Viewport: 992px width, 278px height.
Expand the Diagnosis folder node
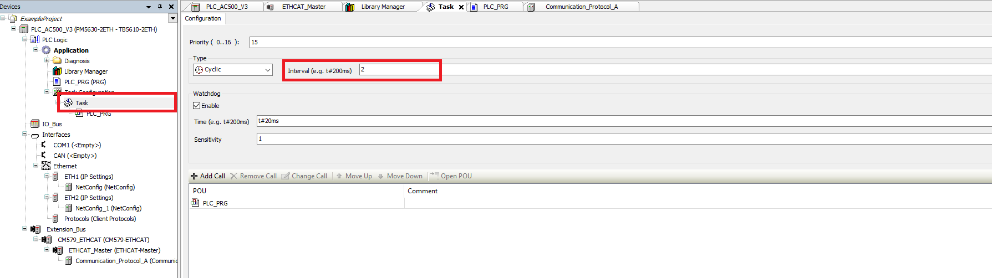47,60
